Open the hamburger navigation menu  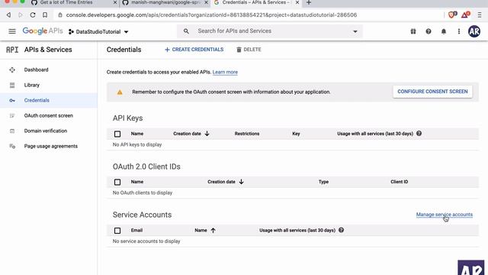tap(12, 31)
